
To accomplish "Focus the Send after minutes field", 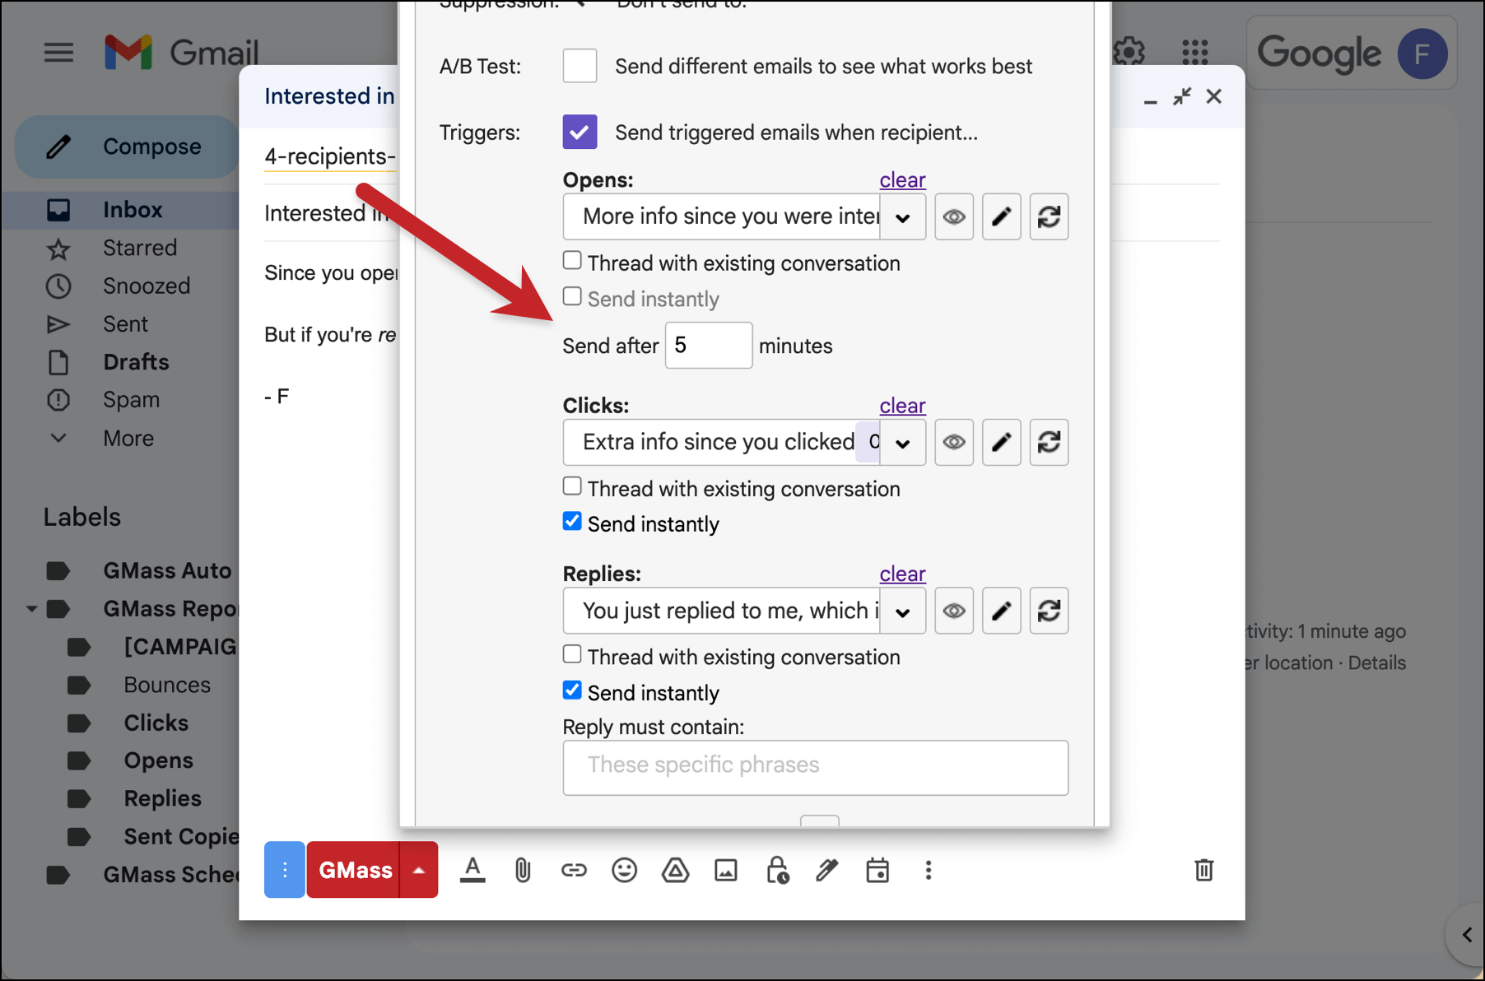I will [x=708, y=345].
